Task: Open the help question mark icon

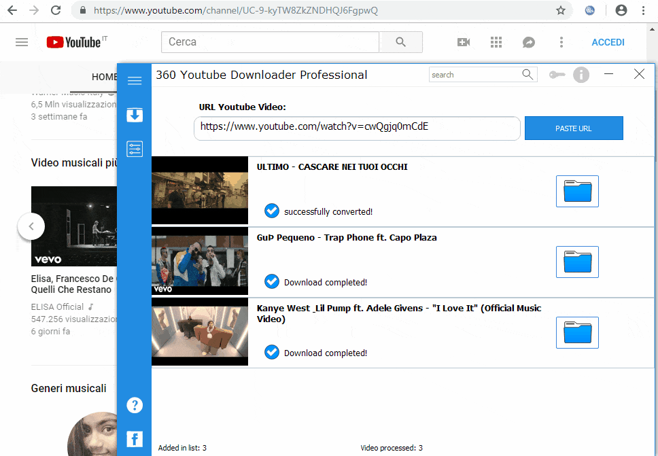Action: point(135,405)
